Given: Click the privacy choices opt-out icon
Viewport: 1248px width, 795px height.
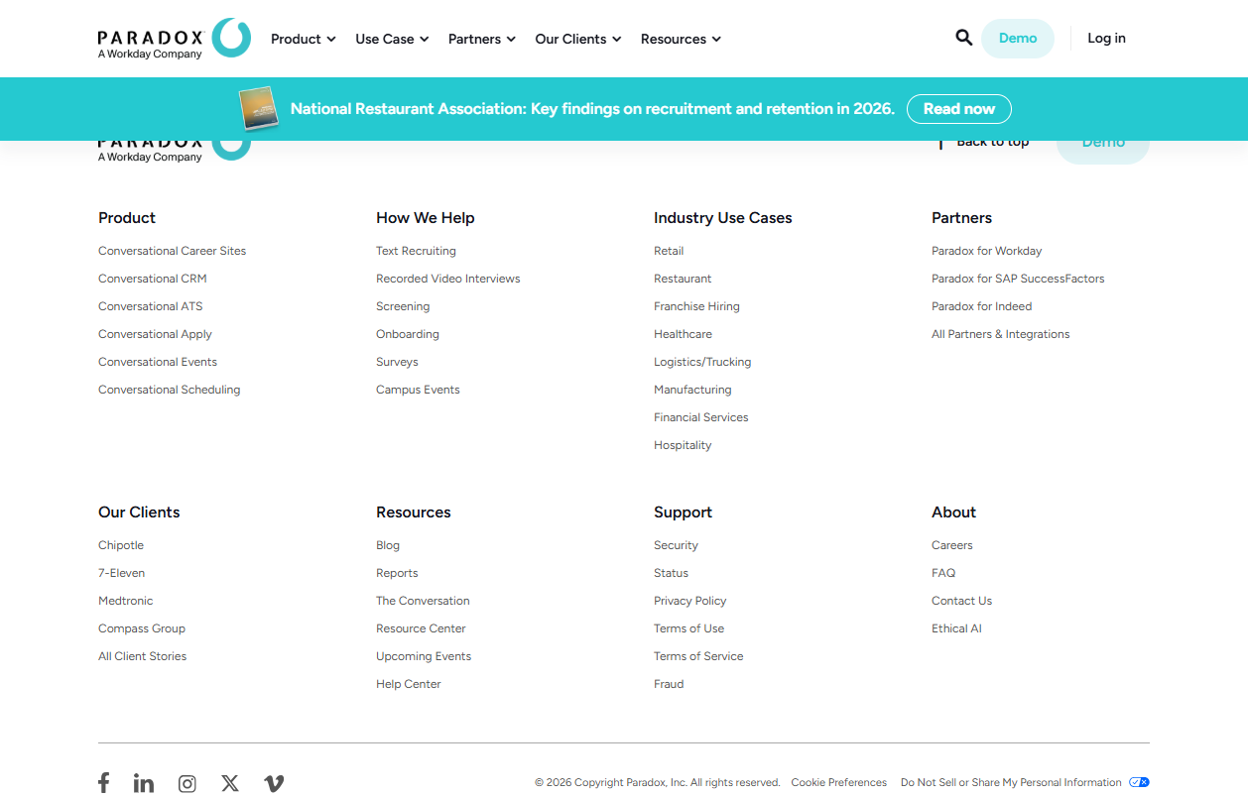Looking at the screenshot, I should [1139, 782].
